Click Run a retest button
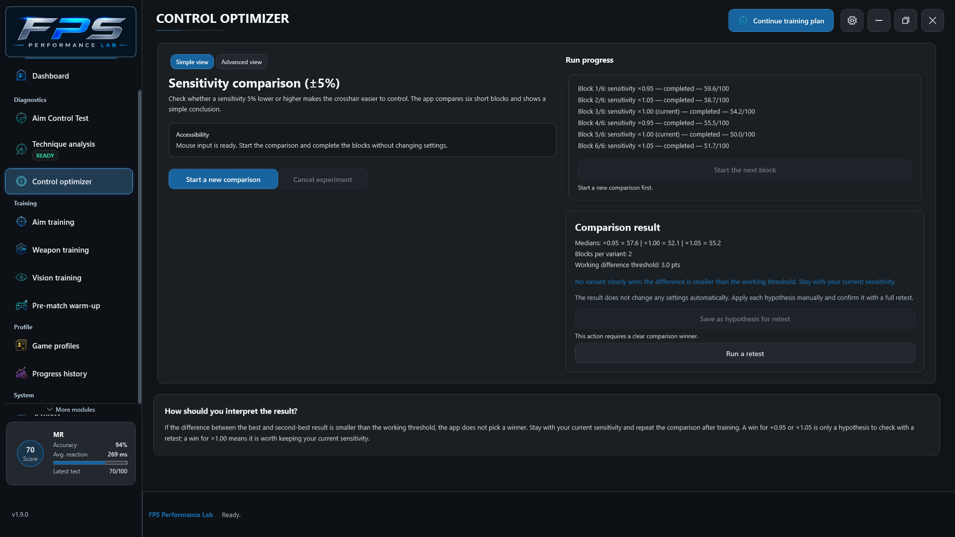Viewport: 955px width, 537px height. [x=745, y=354]
